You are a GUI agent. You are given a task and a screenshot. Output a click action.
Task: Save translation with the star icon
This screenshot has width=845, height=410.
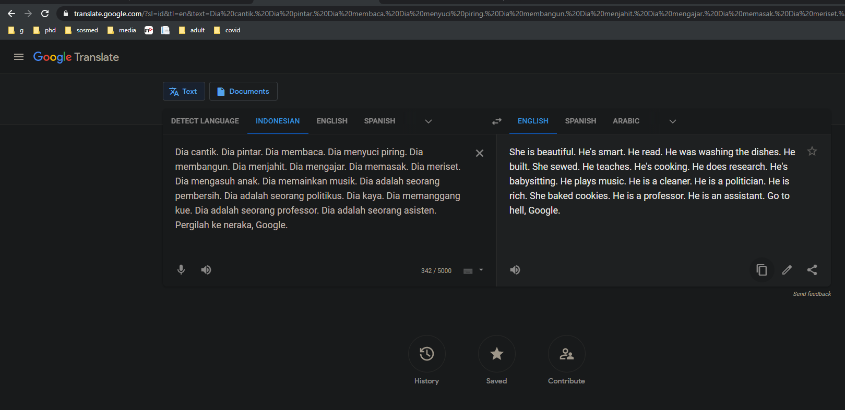click(812, 152)
